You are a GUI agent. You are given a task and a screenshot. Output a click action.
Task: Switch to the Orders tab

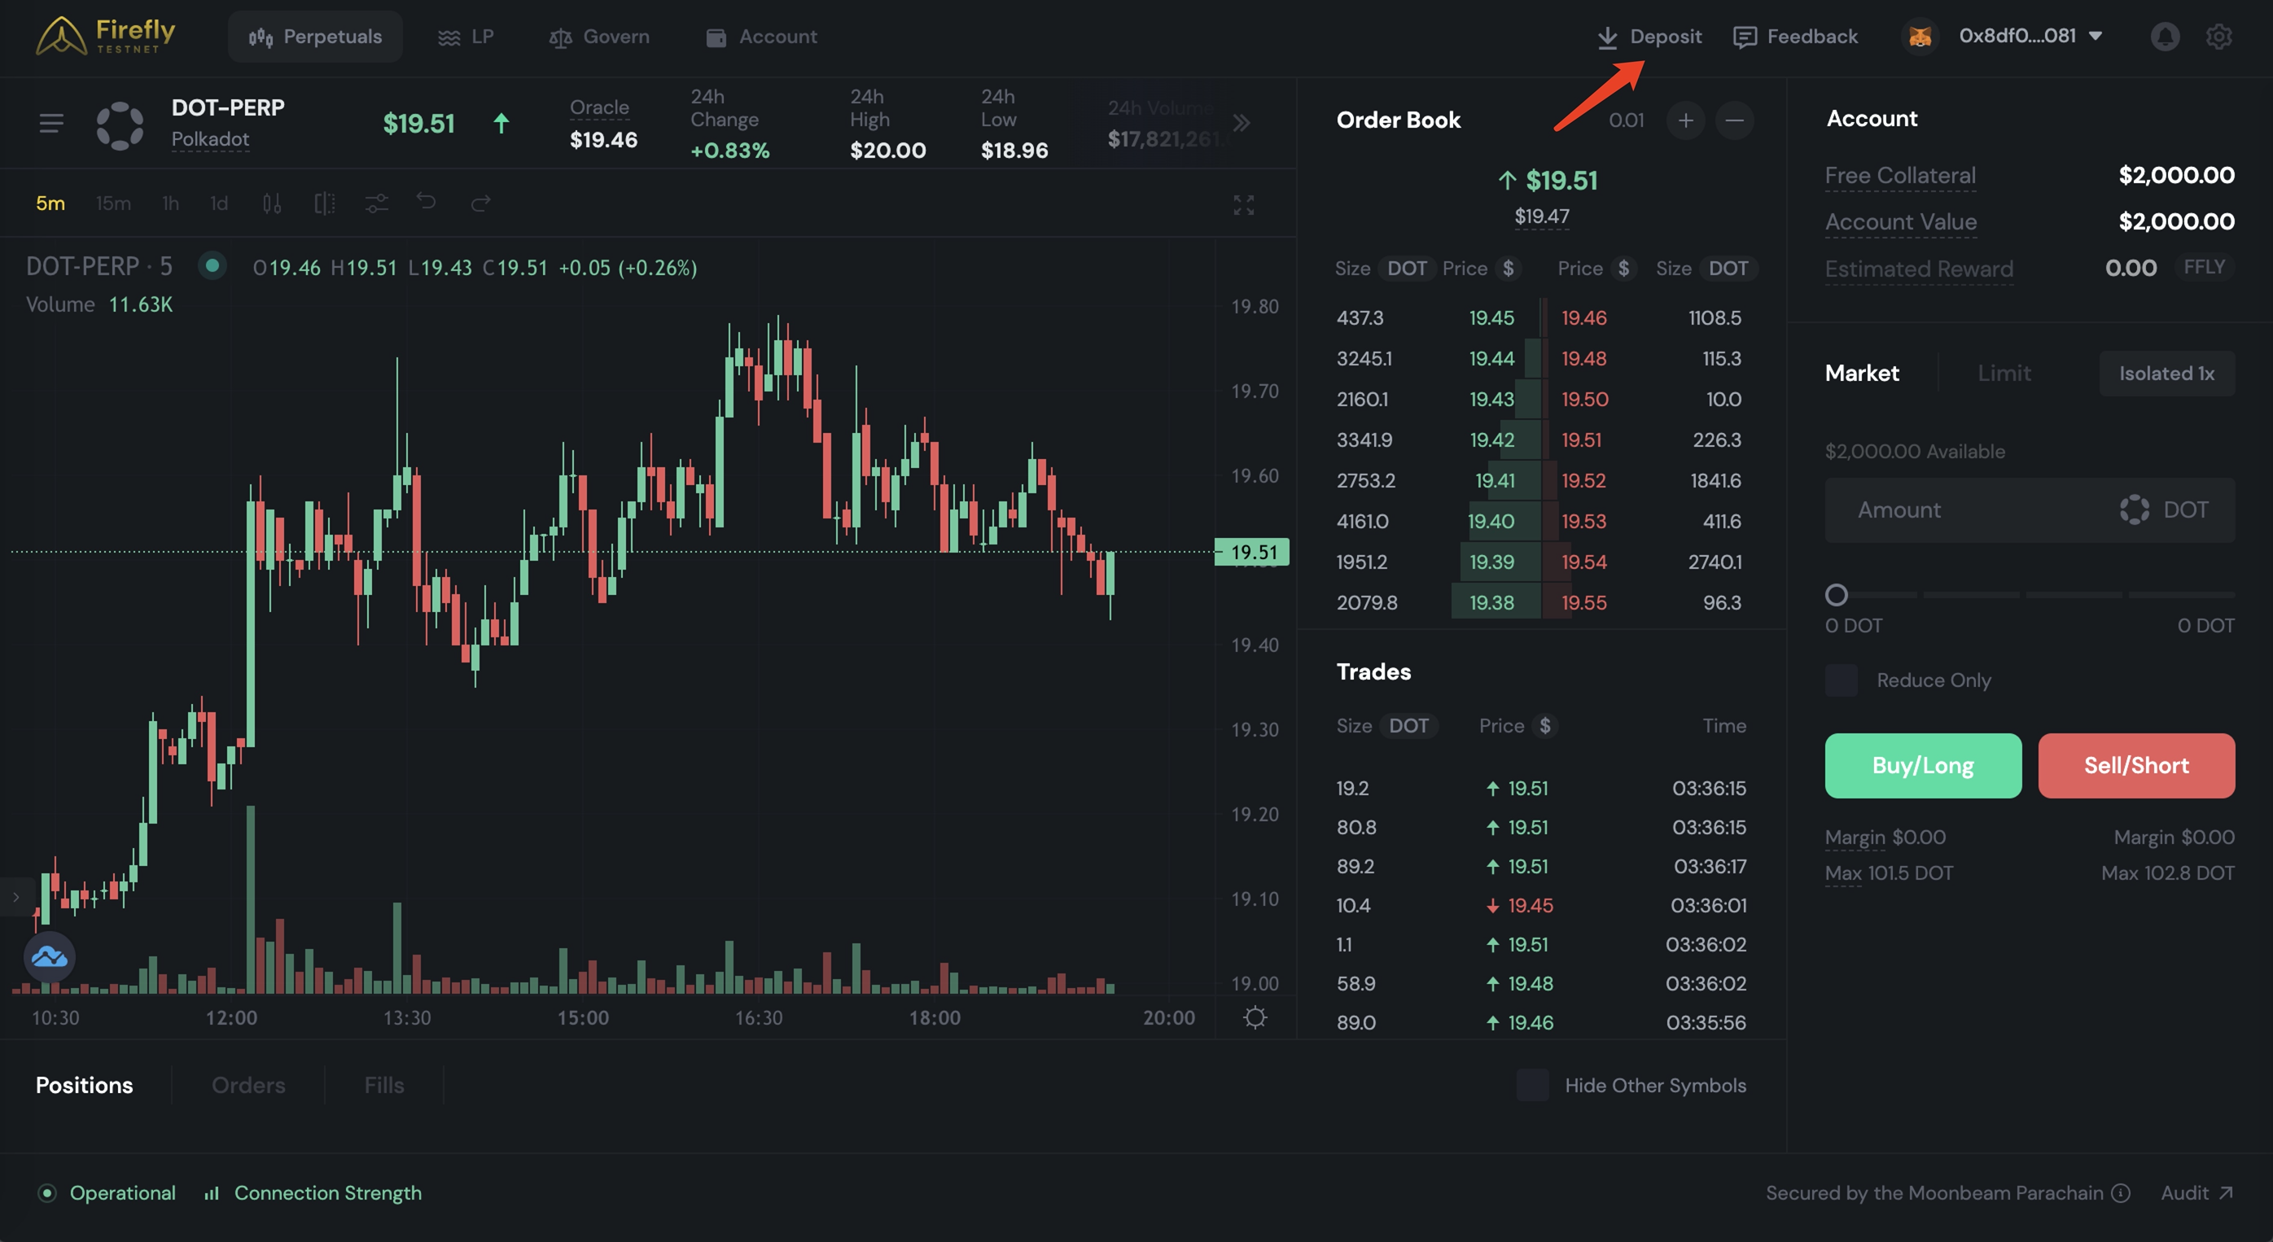coord(248,1085)
